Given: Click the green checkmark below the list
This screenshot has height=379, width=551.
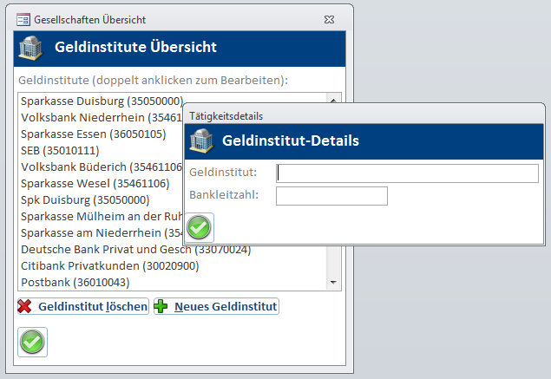Looking at the screenshot, I should click(32, 342).
